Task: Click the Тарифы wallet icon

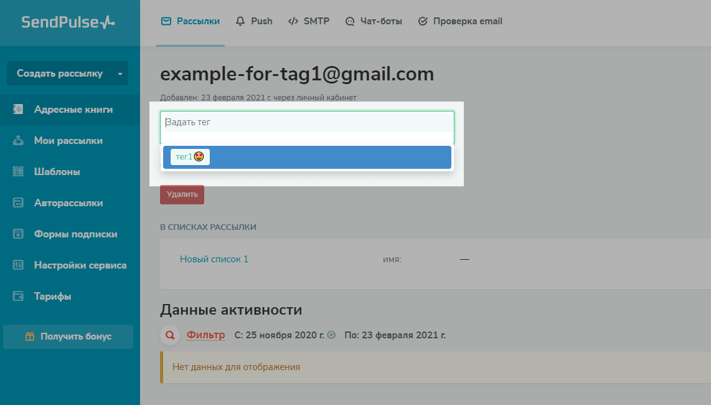Action: point(19,297)
